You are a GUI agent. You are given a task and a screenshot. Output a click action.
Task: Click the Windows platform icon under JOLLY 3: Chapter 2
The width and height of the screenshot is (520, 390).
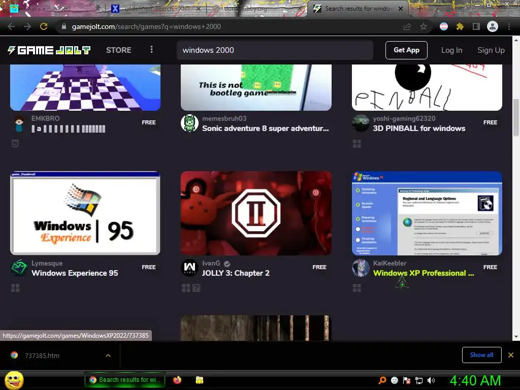pos(186,288)
